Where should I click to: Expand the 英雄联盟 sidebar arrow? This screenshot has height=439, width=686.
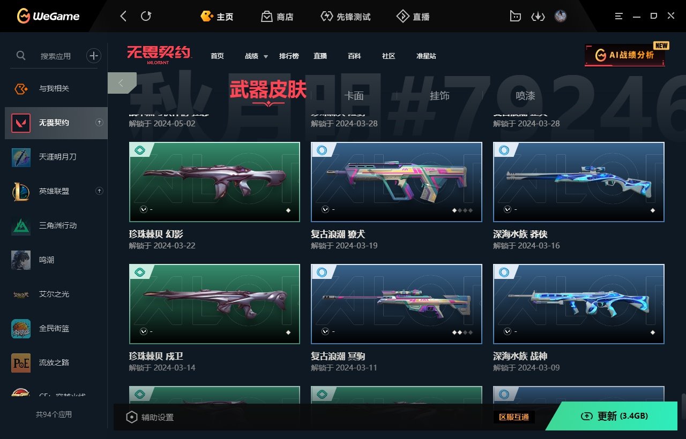click(99, 191)
